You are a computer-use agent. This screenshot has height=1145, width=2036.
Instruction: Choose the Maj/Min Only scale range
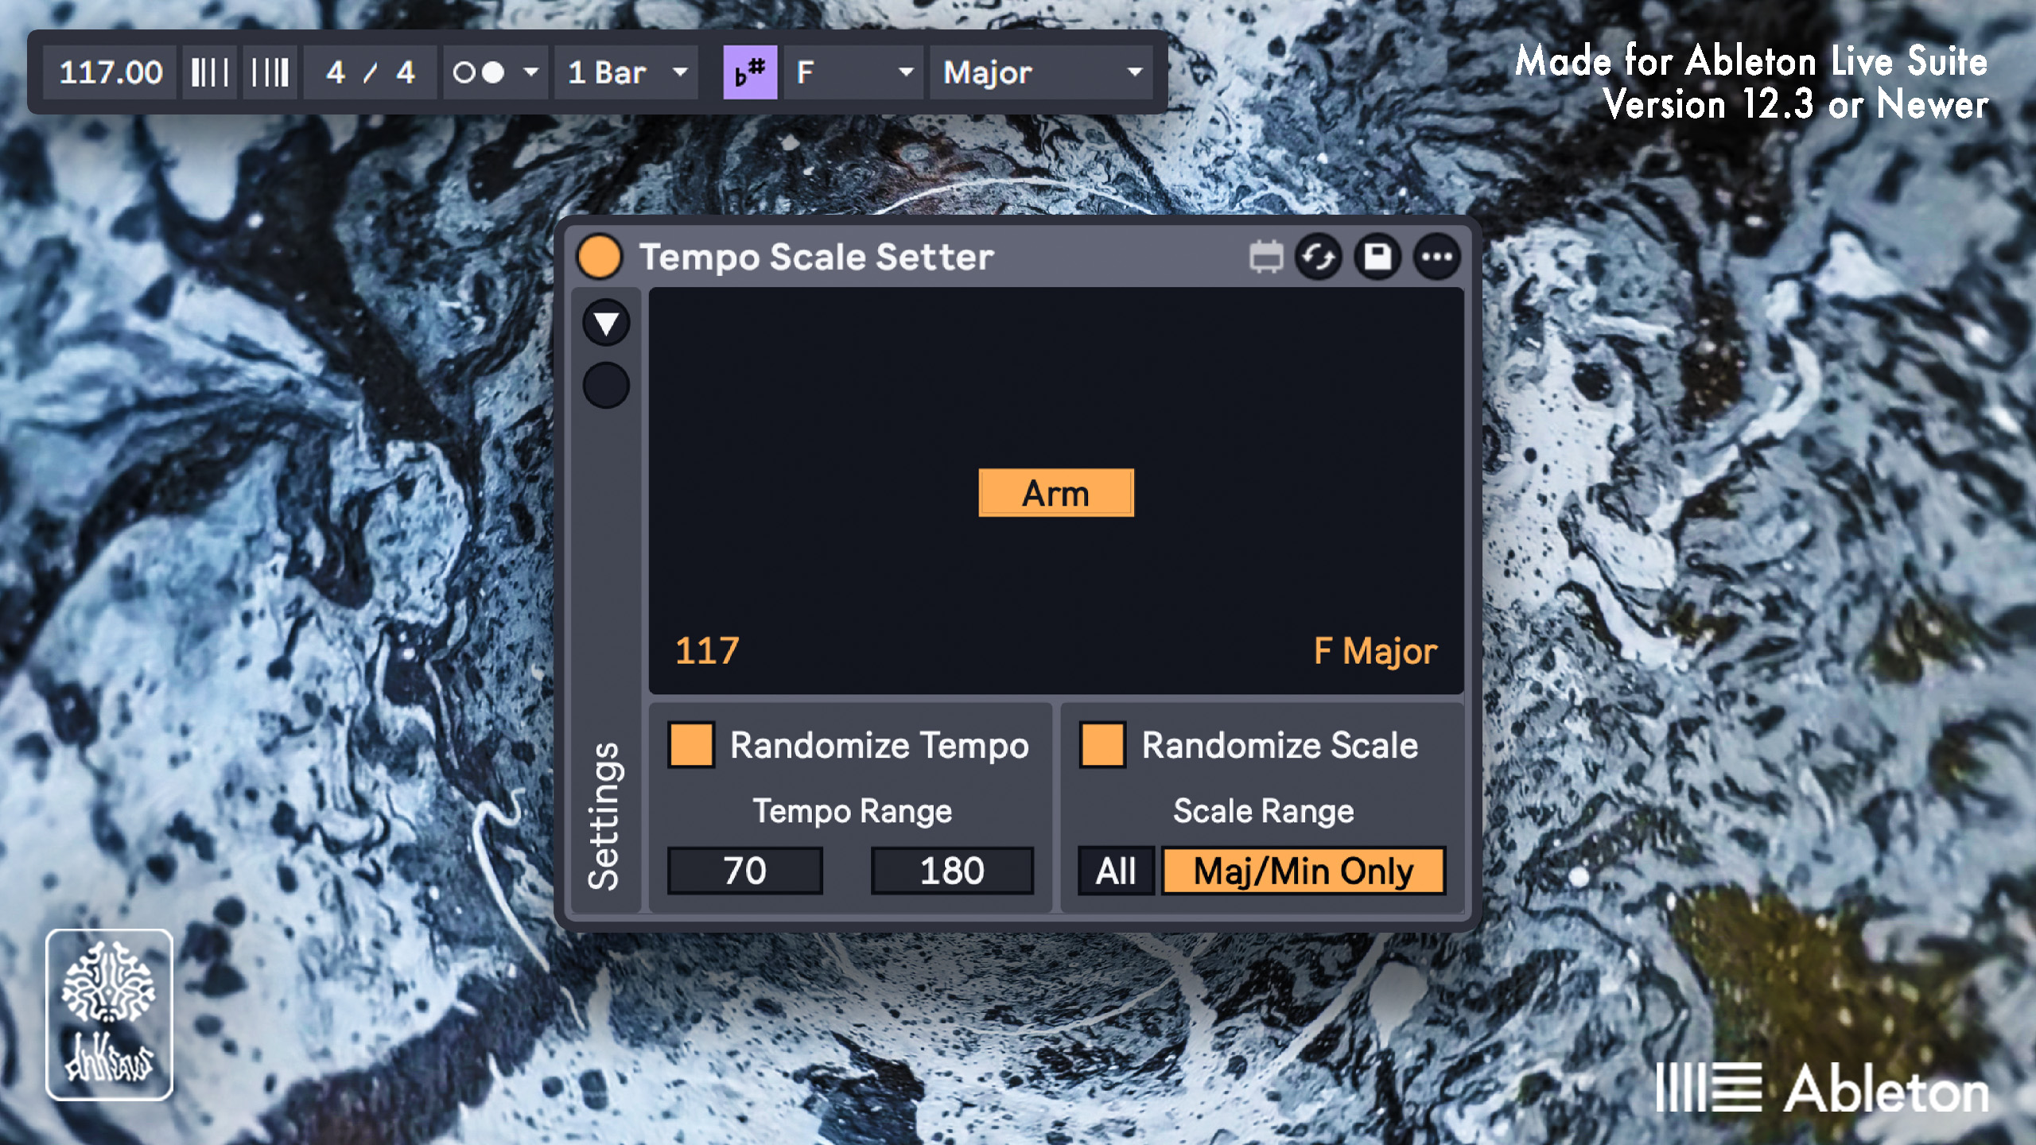1304,871
